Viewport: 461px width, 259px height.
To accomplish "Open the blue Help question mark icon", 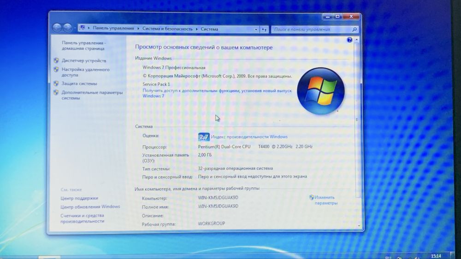I will click(349, 40).
